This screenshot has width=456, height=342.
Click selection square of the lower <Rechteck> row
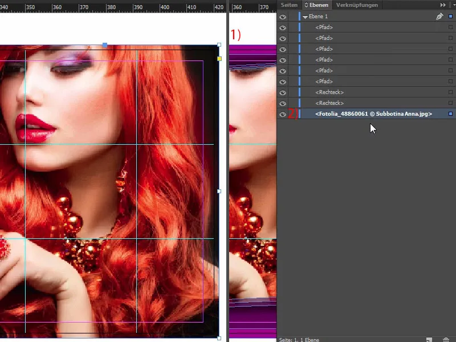click(x=450, y=103)
